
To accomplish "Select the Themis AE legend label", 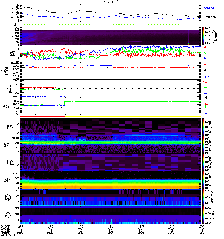I will (x=210, y=17).
